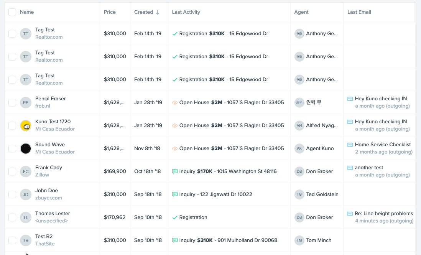Click Open House eye icon for Pencil Eraser

[x=175, y=103]
